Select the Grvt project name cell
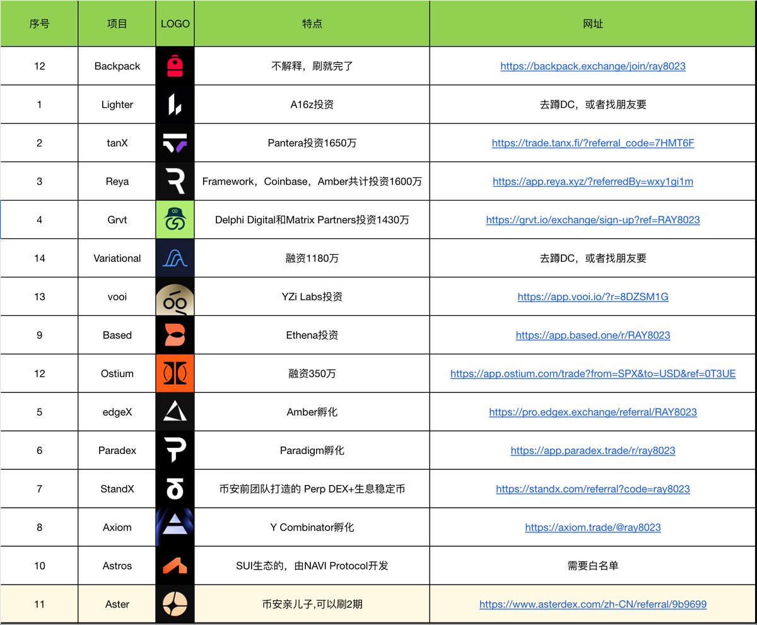This screenshot has width=757, height=625. [117, 220]
